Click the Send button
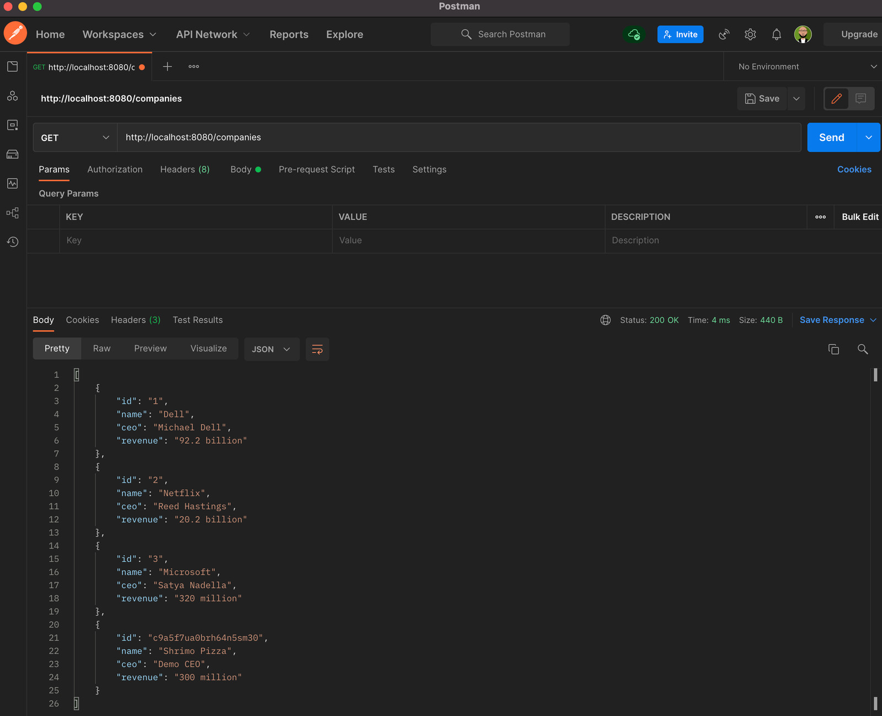The image size is (882, 716). 831,138
